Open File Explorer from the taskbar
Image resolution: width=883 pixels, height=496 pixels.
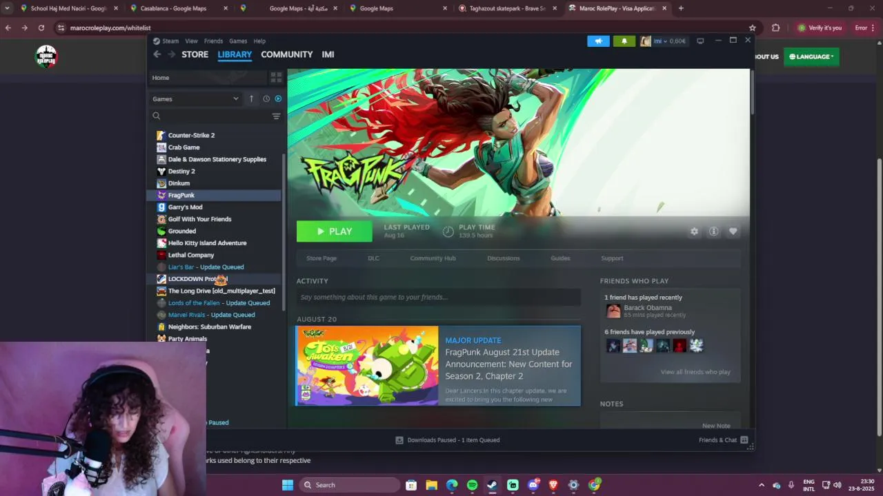(x=431, y=485)
